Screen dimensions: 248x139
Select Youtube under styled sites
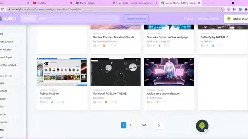click(3, 99)
